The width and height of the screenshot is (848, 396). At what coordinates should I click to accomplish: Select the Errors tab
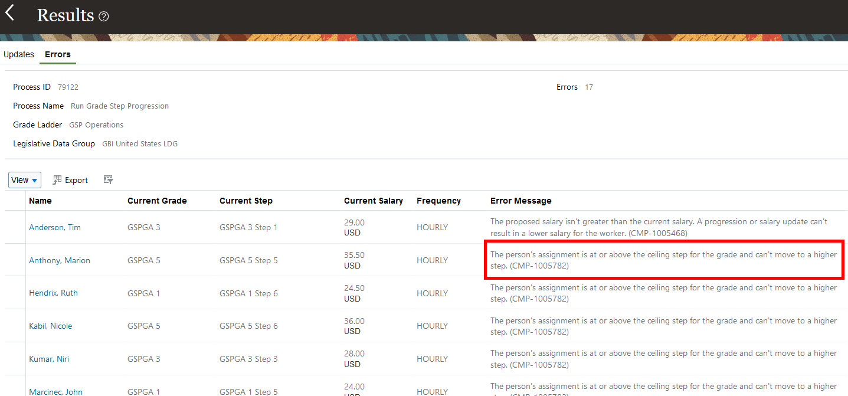[58, 54]
